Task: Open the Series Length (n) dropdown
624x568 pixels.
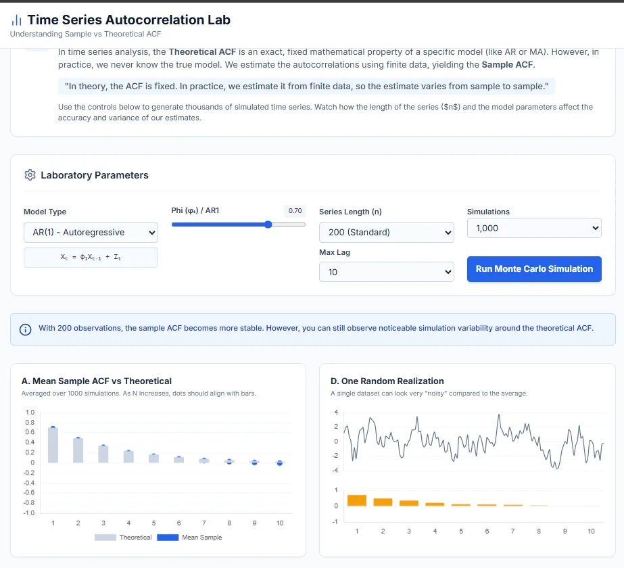Action: pos(387,233)
